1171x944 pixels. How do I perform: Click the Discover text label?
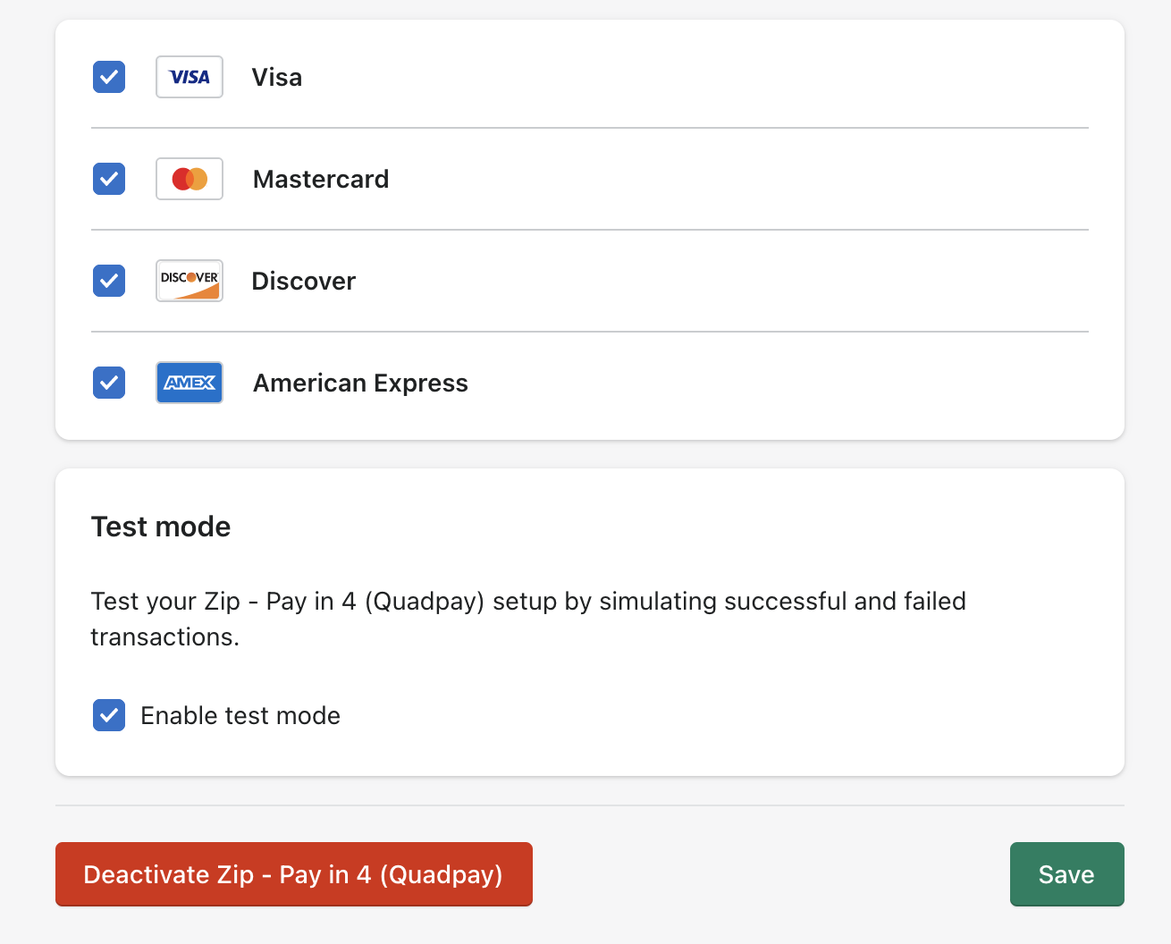[x=304, y=282]
